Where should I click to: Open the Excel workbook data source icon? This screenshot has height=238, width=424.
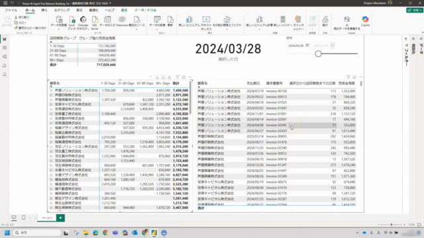(x=72, y=20)
